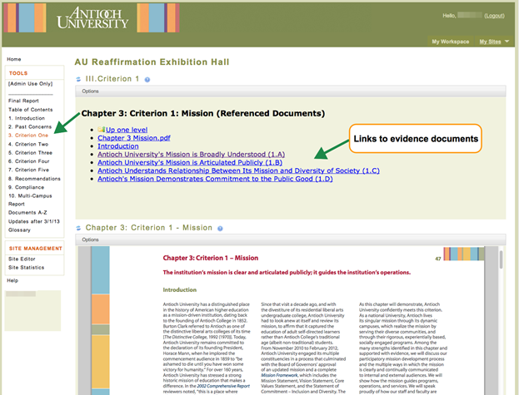Click the red Chapter 3: Criterion 1 – Mission heading

[x=211, y=258]
